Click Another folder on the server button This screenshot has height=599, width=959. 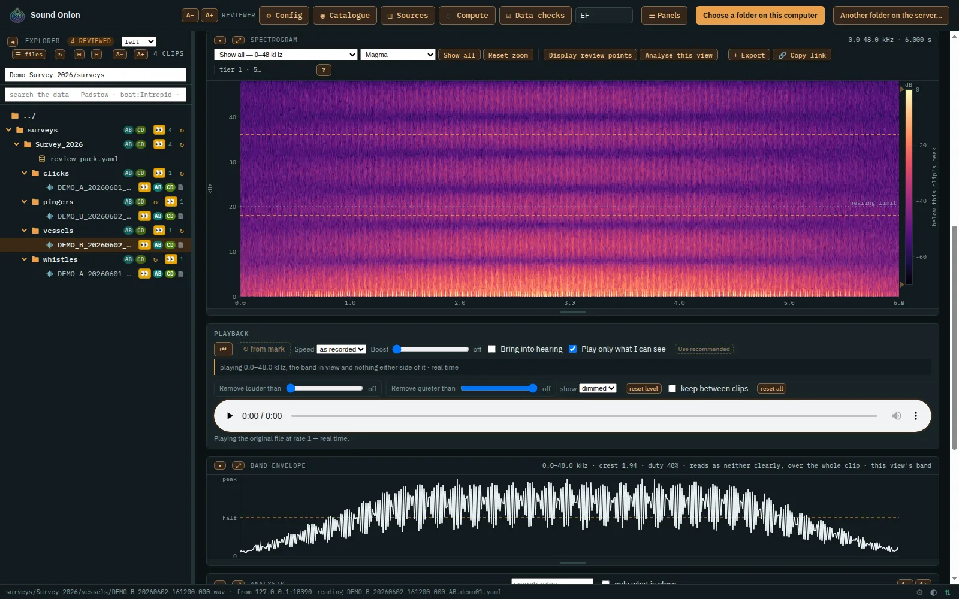point(891,15)
